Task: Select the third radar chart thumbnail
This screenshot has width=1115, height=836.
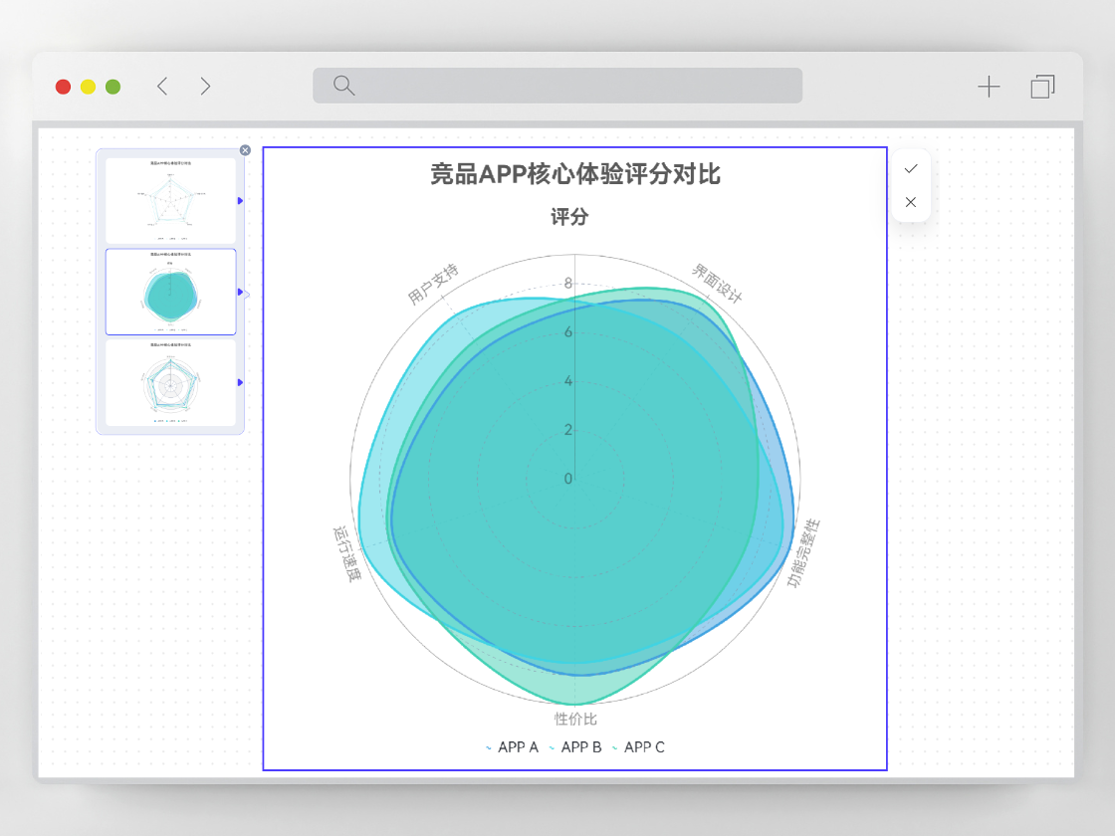Action: point(169,381)
